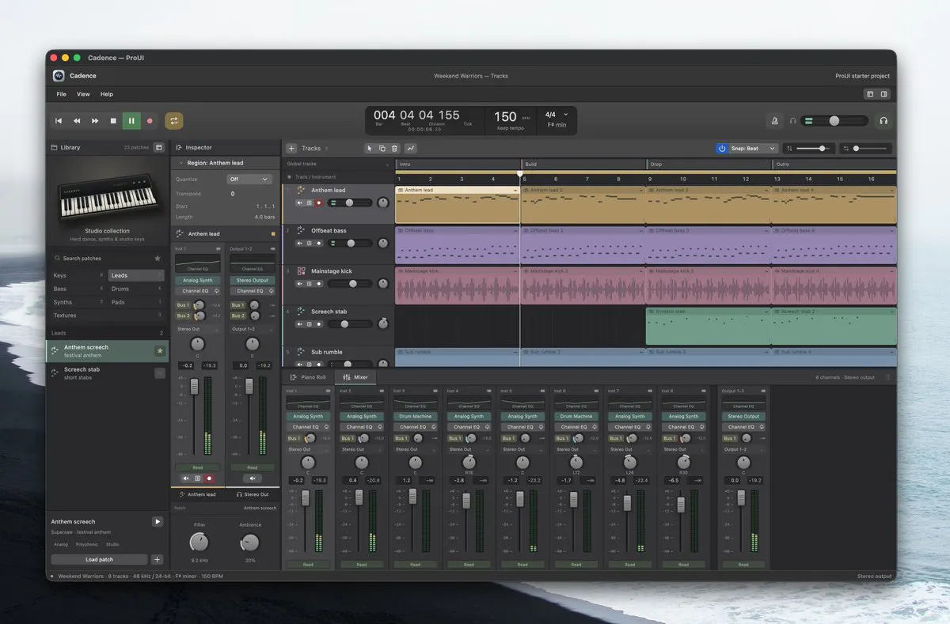Click the fast-forward transport button
Viewport: 950px width, 624px height.
(x=95, y=121)
